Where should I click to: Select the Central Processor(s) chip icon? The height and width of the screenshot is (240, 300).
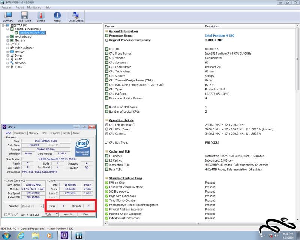pyautogui.click(x=12, y=29)
